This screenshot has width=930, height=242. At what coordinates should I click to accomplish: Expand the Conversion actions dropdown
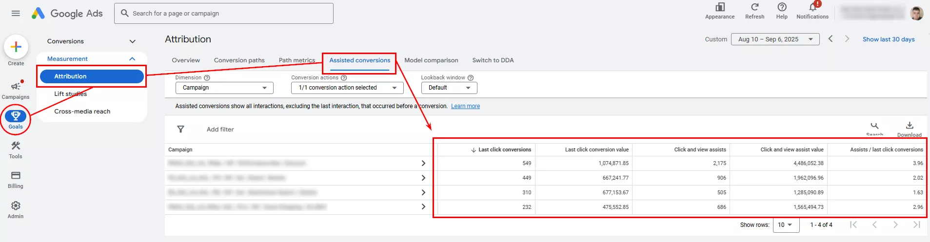click(347, 88)
